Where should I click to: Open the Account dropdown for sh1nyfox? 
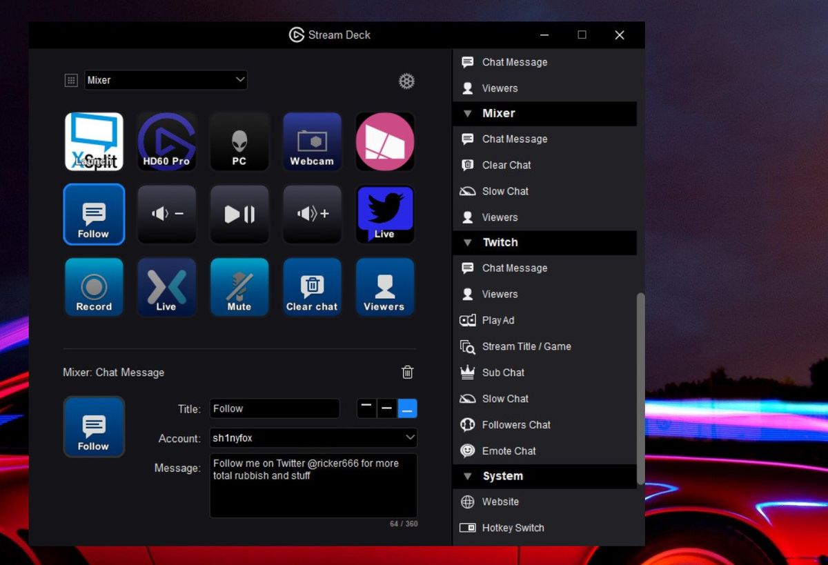coord(313,437)
